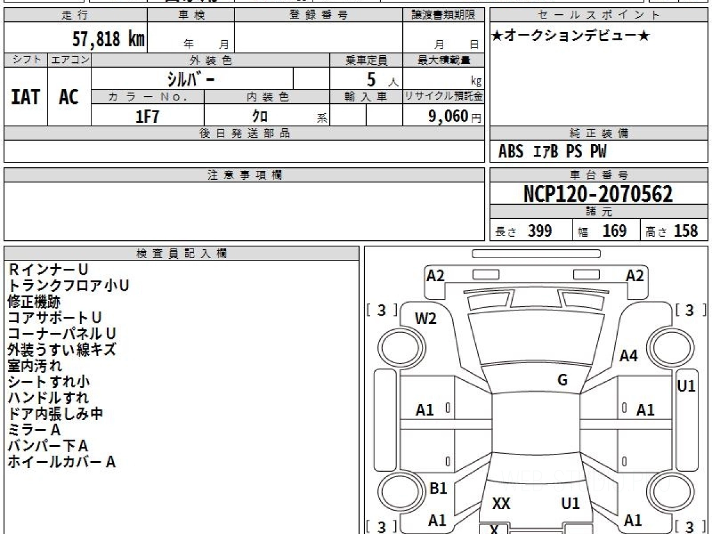This screenshot has height=534, width=712.
Task: Select the note コアサポートU
Action: (55, 317)
